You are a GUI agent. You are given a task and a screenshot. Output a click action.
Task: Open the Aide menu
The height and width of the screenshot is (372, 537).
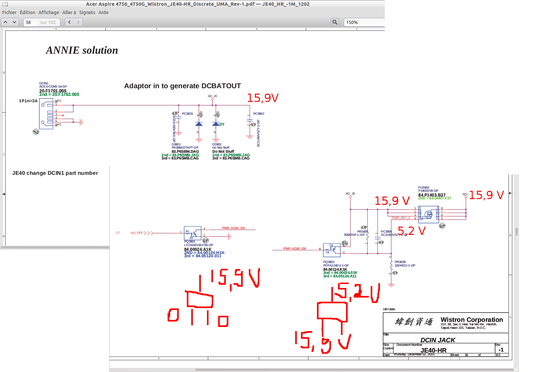[x=103, y=12]
